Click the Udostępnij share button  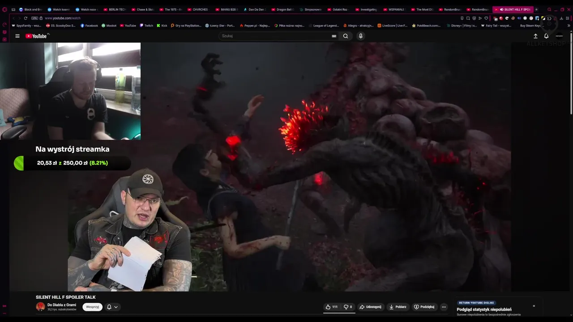370,307
